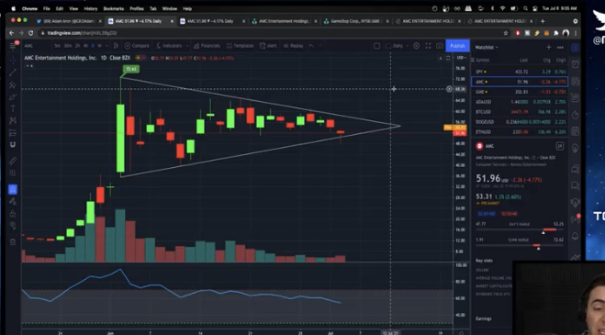Select GME row in the watchlist
The image size is (605, 335).
(520, 92)
